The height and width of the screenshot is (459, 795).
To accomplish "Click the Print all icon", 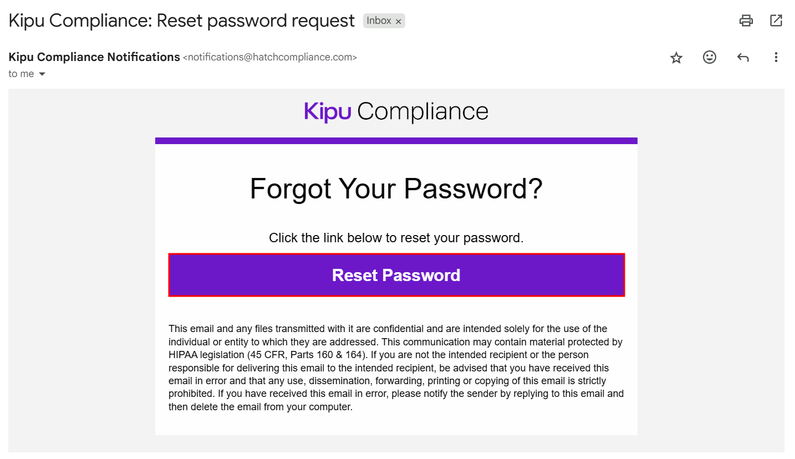I will (x=746, y=21).
